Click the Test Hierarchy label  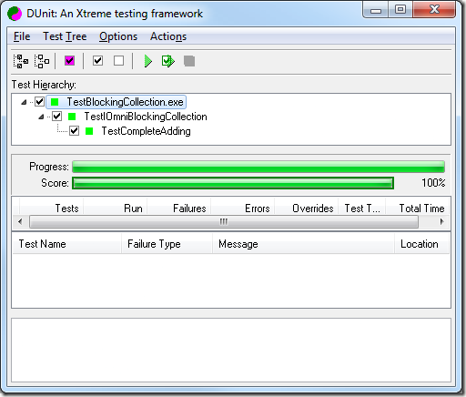[x=44, y=85]
